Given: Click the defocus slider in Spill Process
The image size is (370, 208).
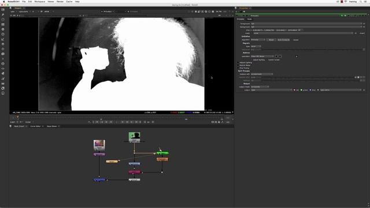Looking at the screenshot, I should (311, 80).
